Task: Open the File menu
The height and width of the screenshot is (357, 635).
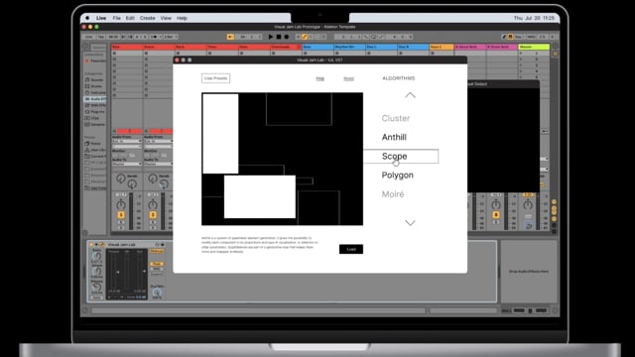Action: tap(117, 18)
